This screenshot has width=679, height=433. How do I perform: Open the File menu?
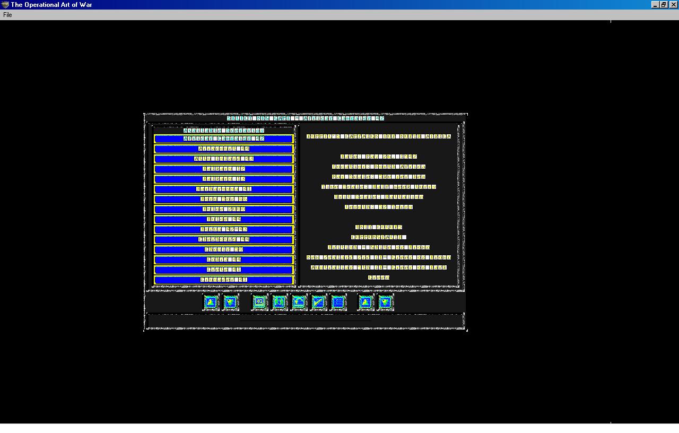coord(7,15)
